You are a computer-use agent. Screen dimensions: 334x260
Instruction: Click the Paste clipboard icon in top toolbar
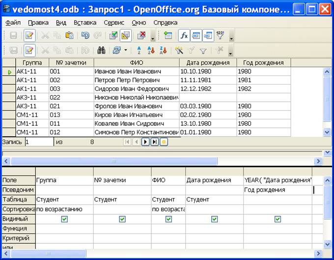coord(69,35)
